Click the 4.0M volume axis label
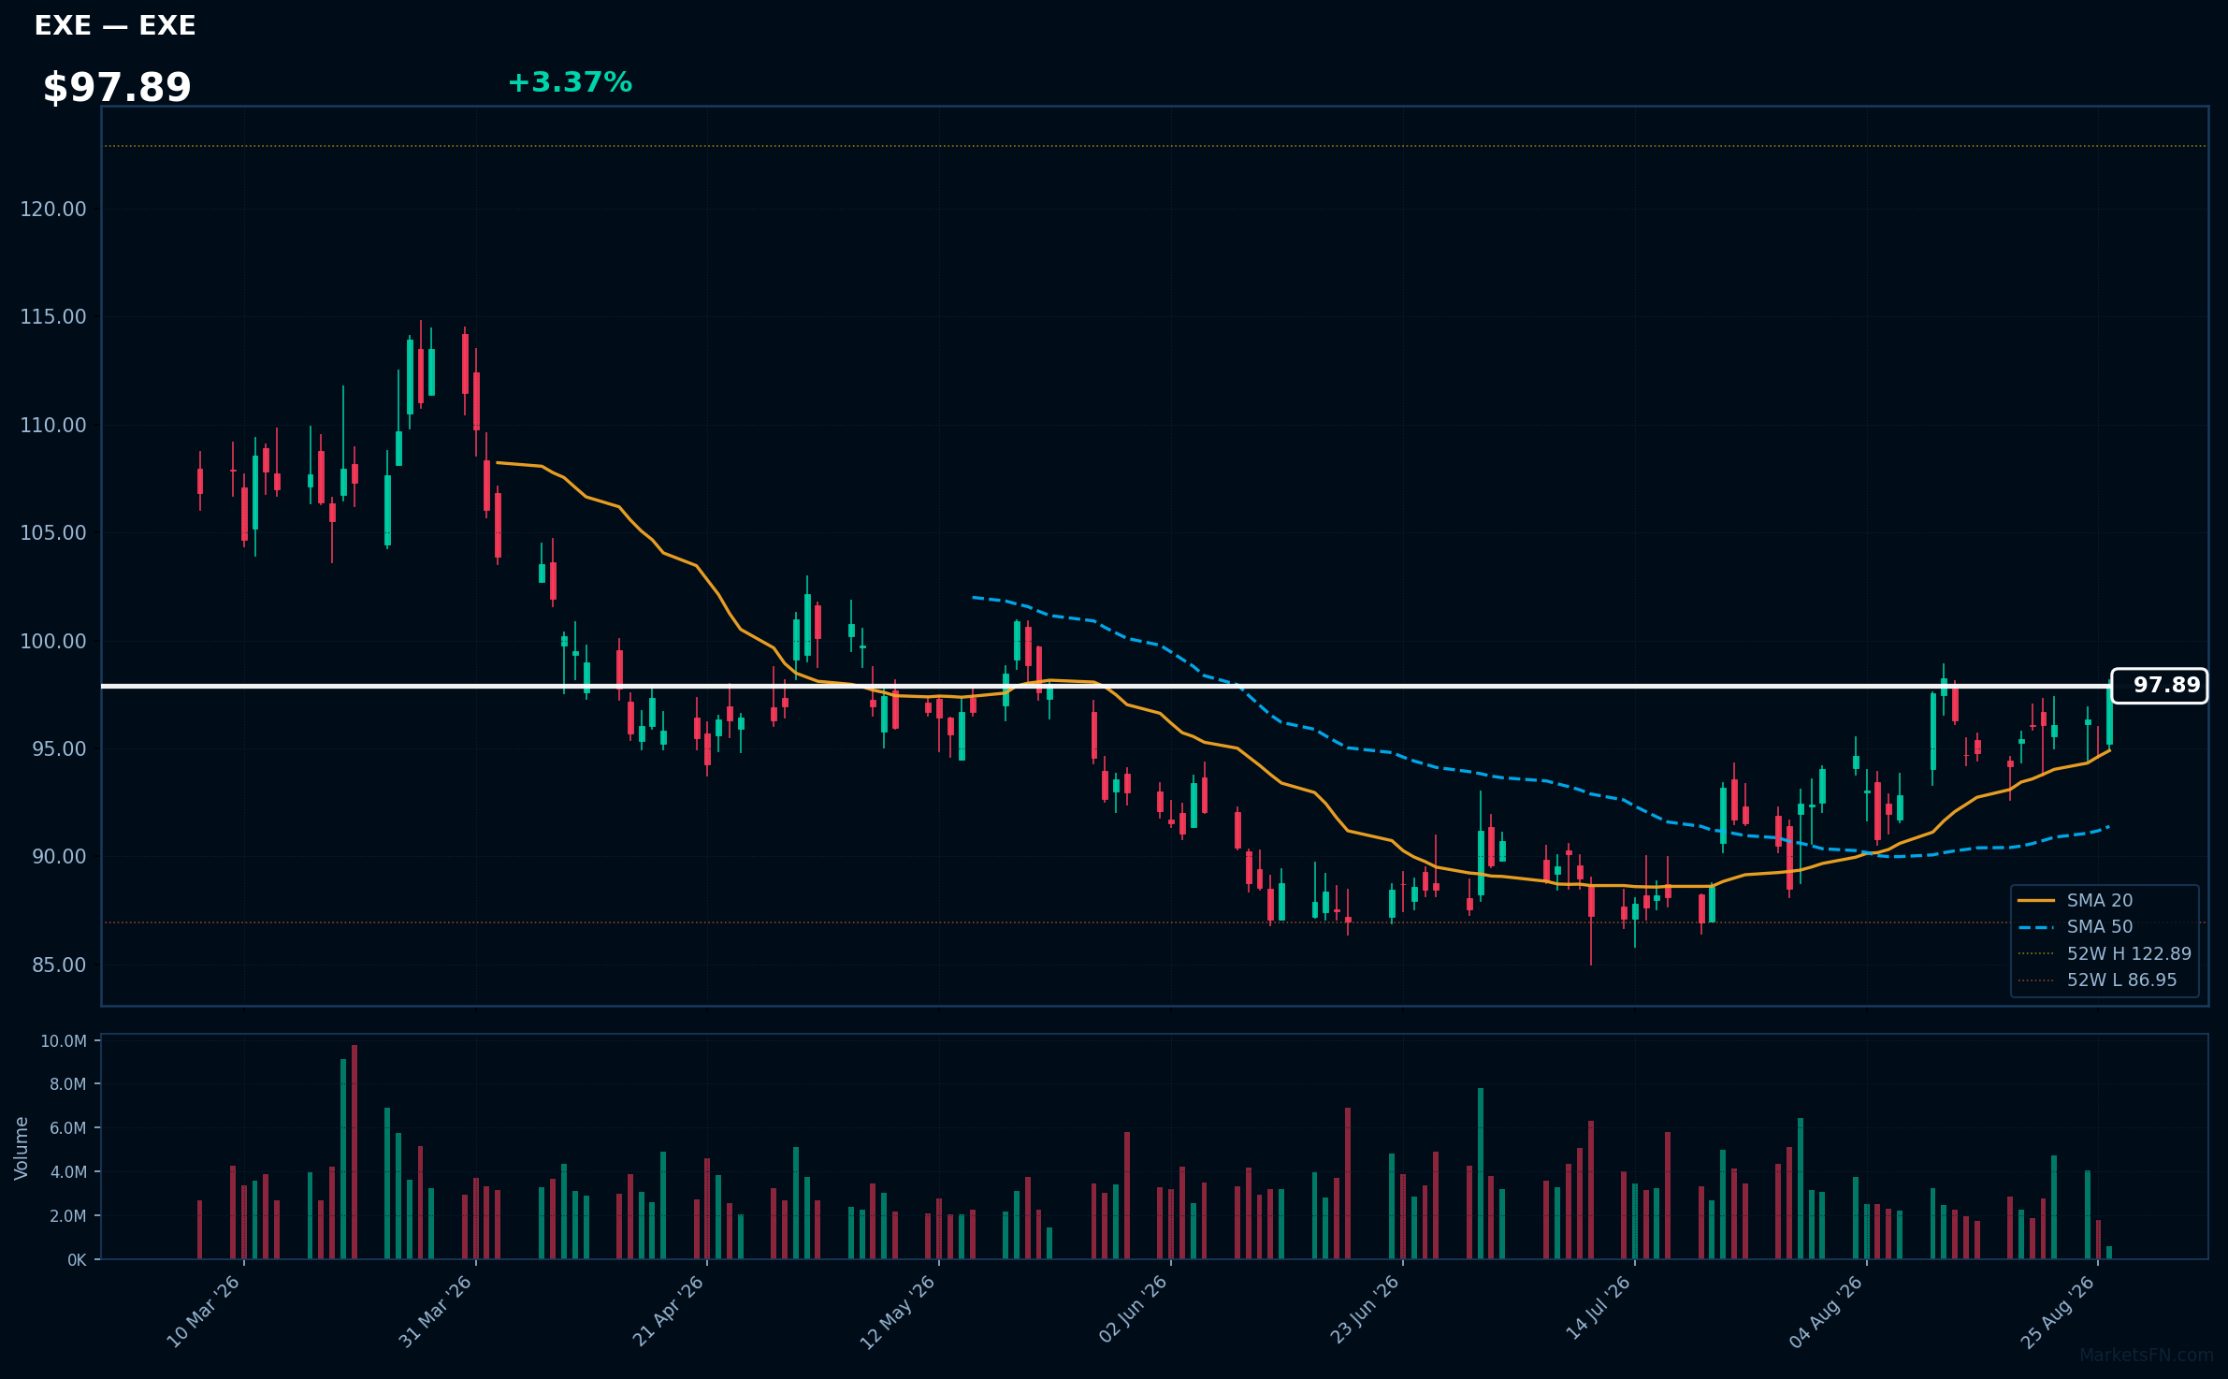Image resolution: width=2228 pixels, height=1379 pixels. tap(68, 1172)
